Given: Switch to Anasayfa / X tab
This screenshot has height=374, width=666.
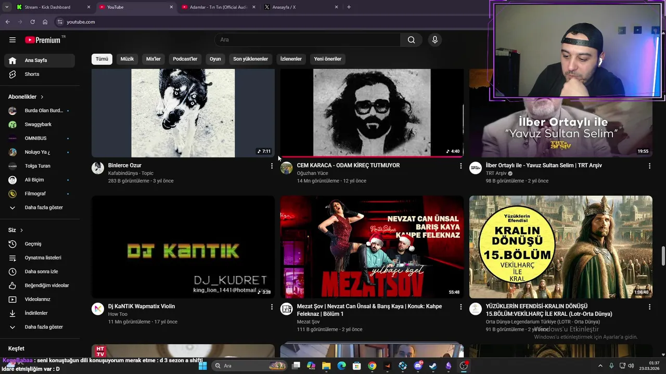Looking at the screenshot, I should pos(301,7).
